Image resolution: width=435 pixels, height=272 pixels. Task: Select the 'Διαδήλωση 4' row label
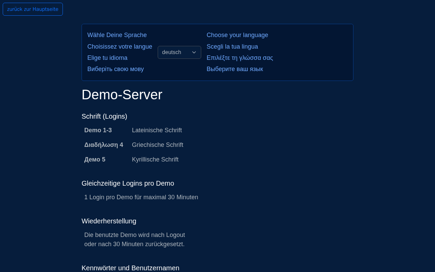[x=104, y=145]
